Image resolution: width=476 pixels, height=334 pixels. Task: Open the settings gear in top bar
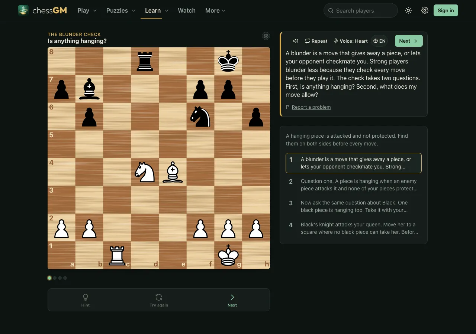[425, 10]
